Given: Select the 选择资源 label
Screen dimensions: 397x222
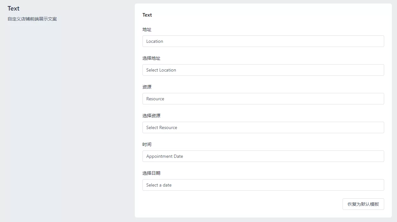Looking at the screenshot, I should (151, 116).
